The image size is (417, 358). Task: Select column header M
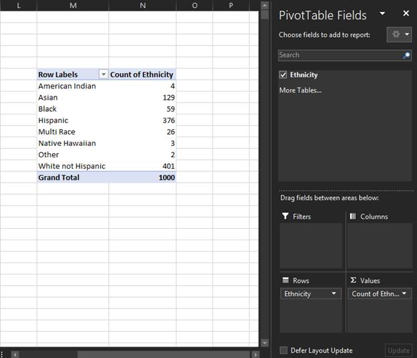(x=73, y=5)
